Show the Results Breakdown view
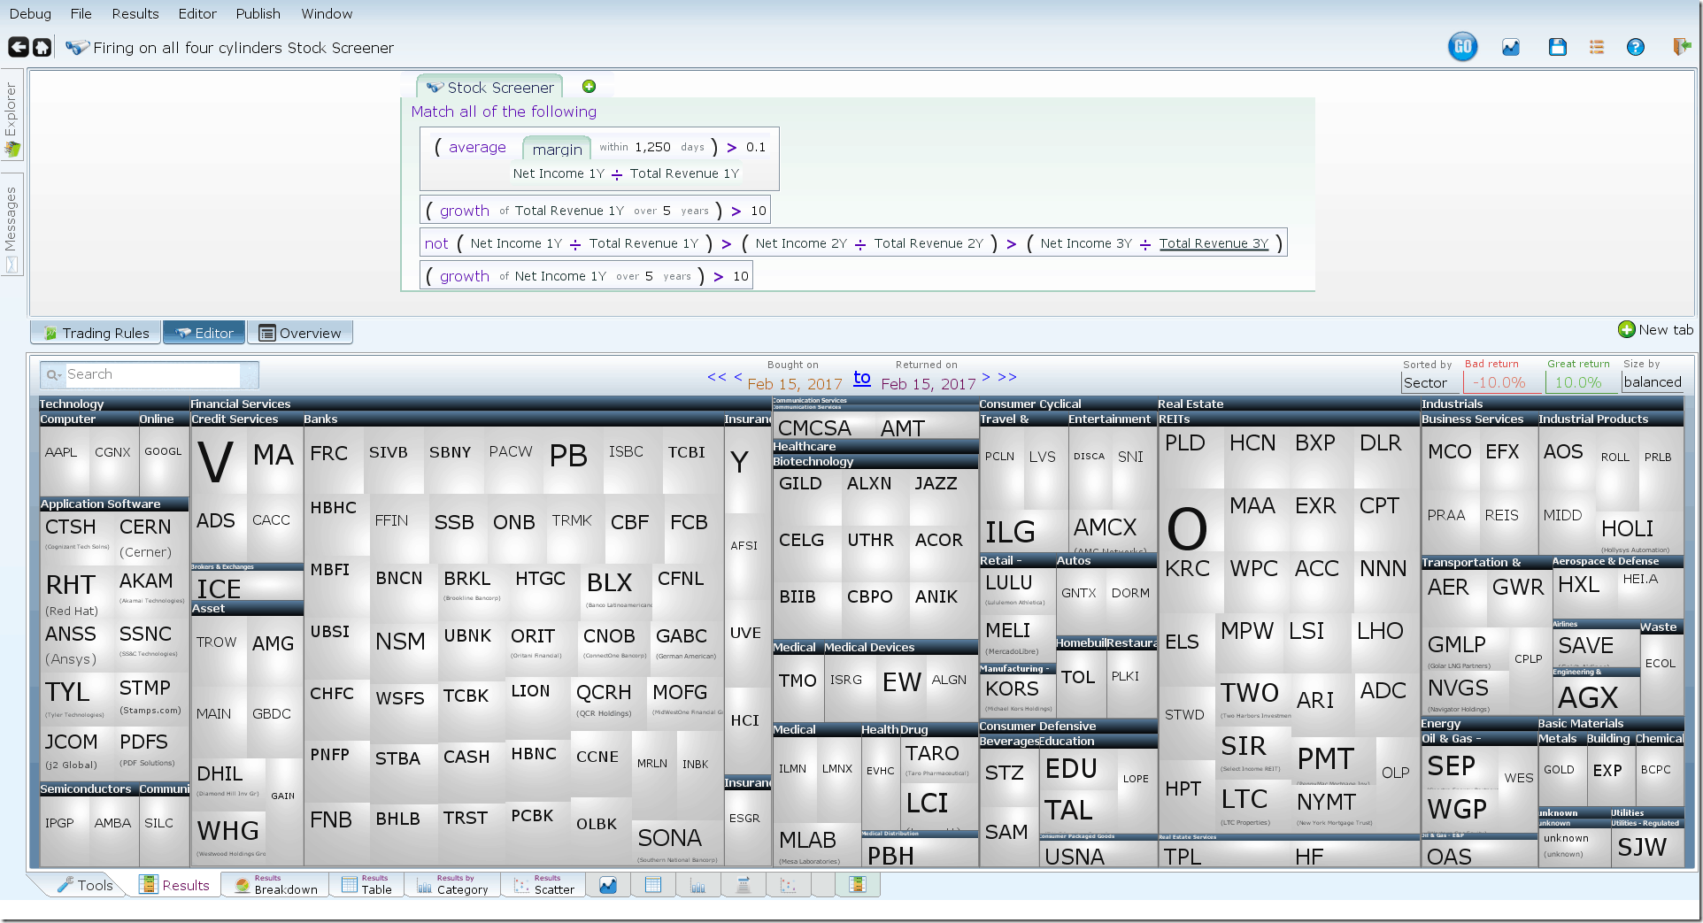 click(276, 885)
